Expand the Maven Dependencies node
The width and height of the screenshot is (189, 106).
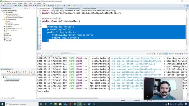3,30
